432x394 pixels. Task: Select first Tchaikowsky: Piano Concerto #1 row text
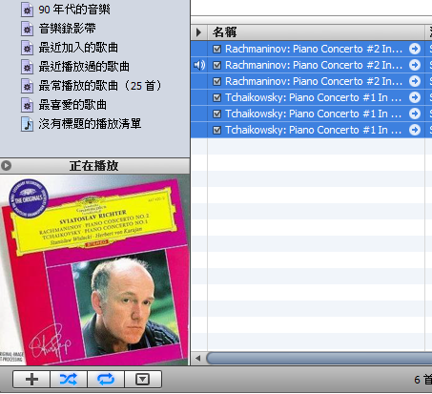[314, 97]
